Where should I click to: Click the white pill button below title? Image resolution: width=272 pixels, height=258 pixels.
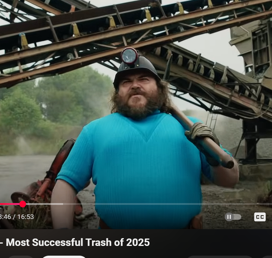pyautogui.click(x=64, y=257)
